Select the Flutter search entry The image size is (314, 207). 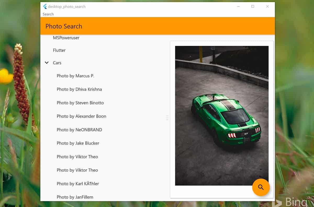pos(59,50)
